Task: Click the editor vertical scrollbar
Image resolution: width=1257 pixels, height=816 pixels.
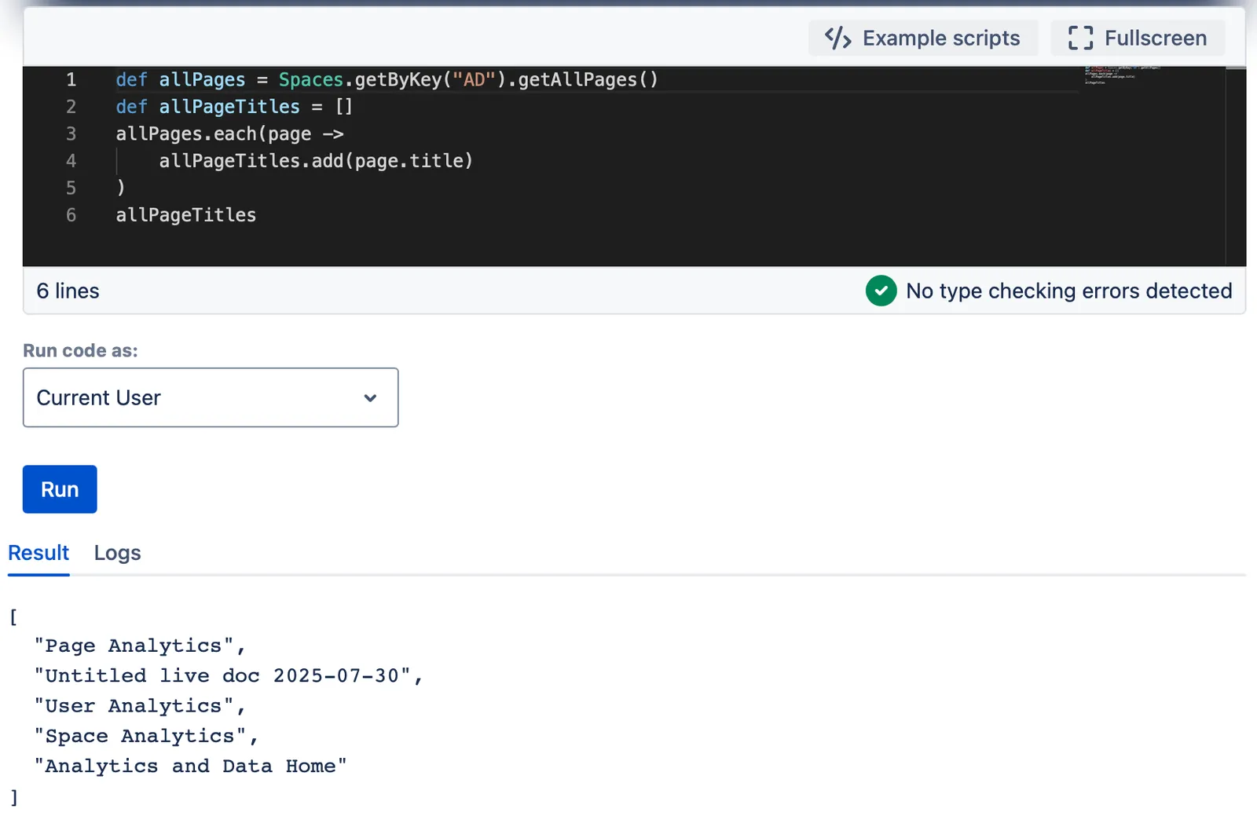Action: [x=1236, y=166]
